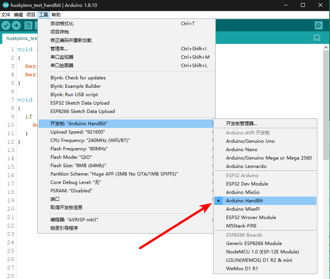Click the "if" keyword on line 9
The height and width of the screenshot is (279, 330).
coord(29,116)
